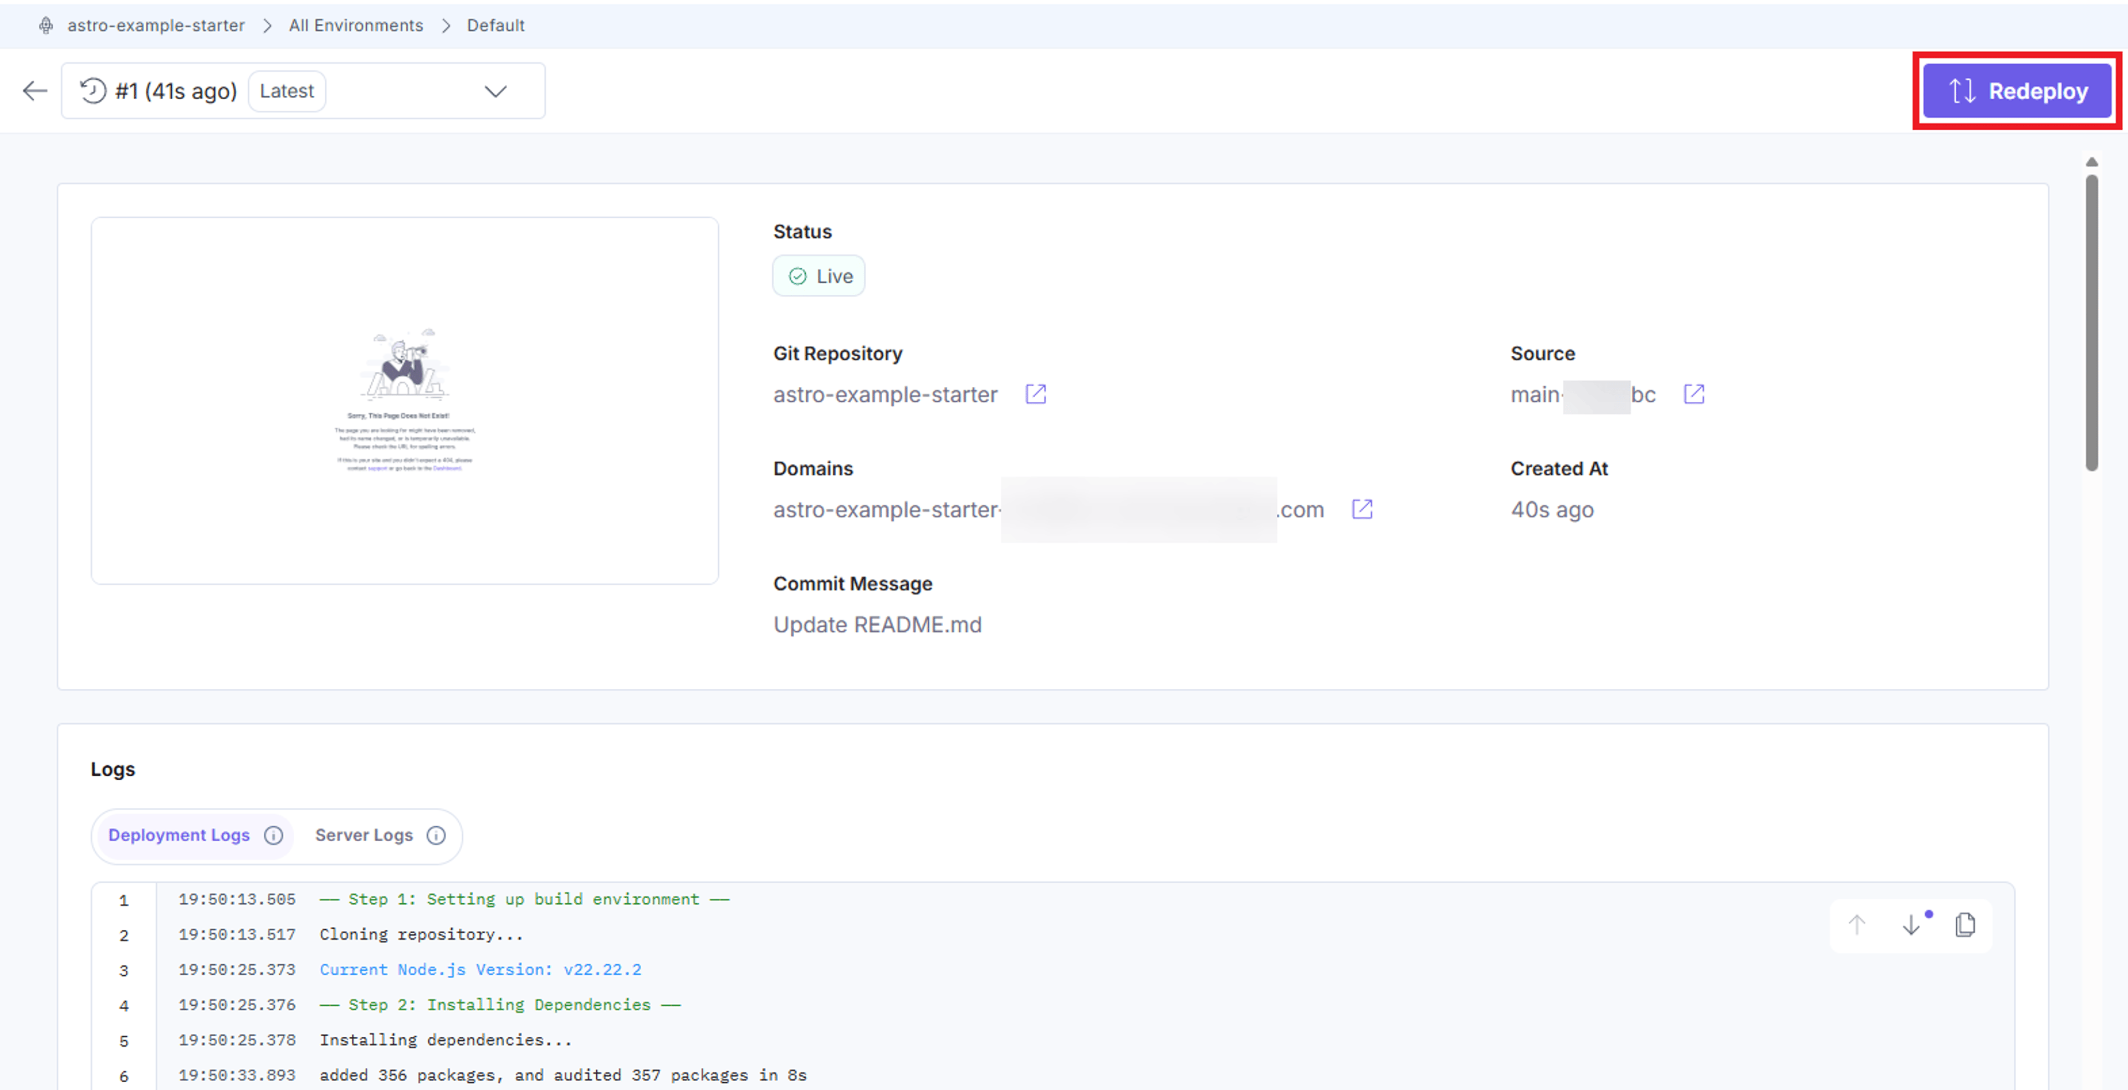Click the project icon in breadcrumb
Image resolution: width=2128 pixels, height=1090 pixels.
46,25
